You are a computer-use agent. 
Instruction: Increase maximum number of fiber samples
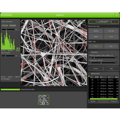(x=117, y=58)
